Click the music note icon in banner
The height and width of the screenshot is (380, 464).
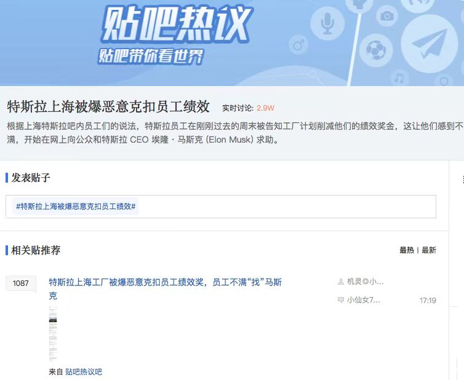tap(399, 78)
